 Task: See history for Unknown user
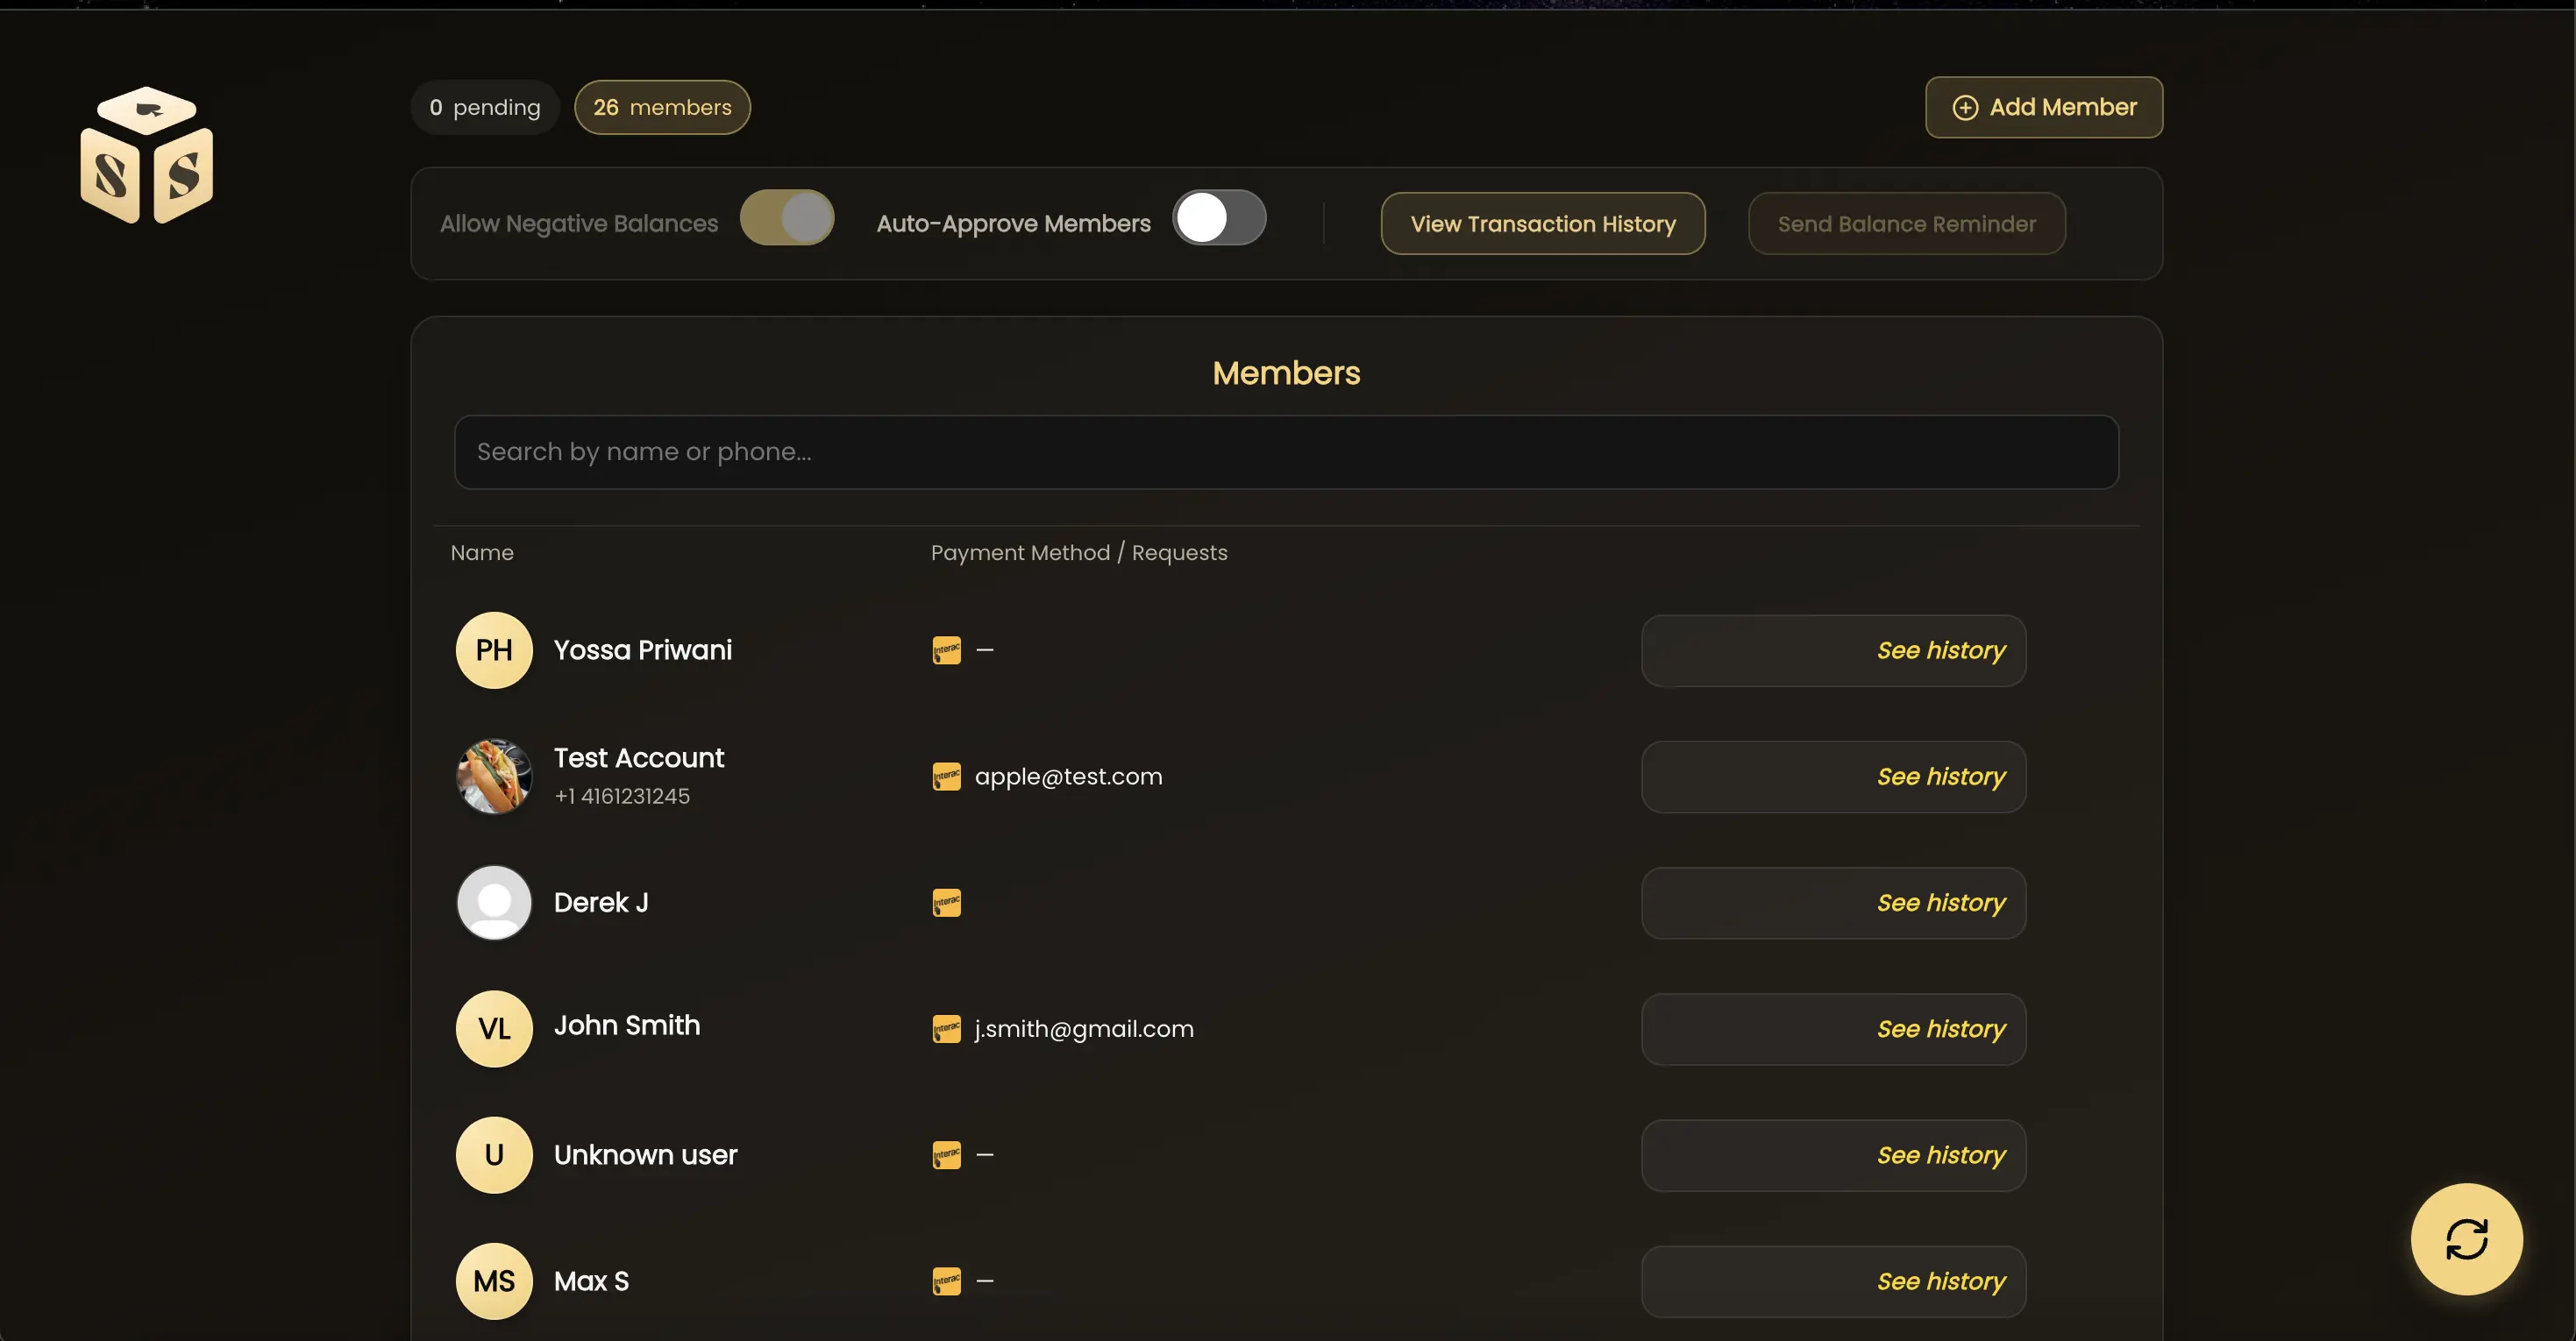click(1834, 1155)
